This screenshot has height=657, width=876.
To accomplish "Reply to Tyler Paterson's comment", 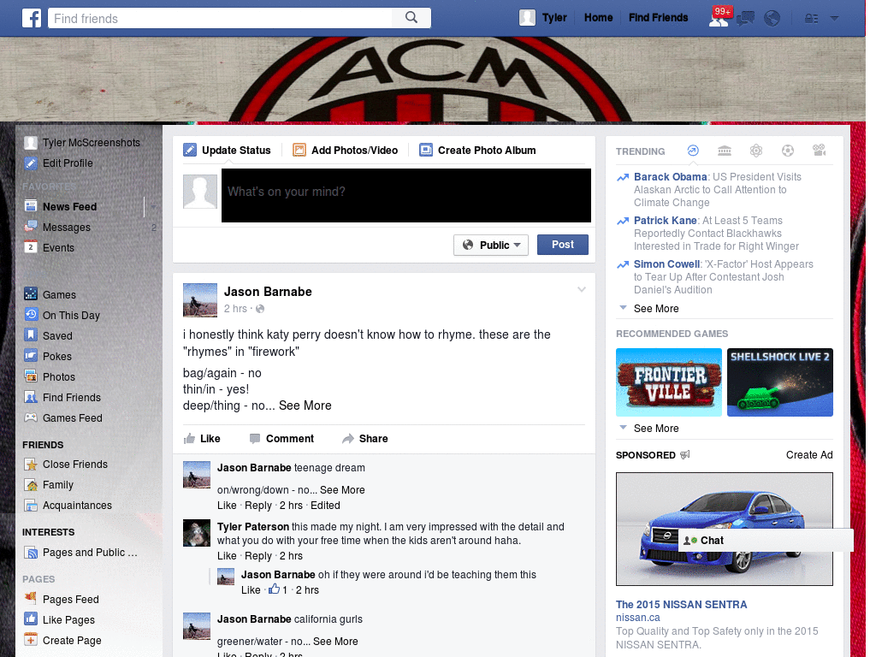I will [258, 556].
